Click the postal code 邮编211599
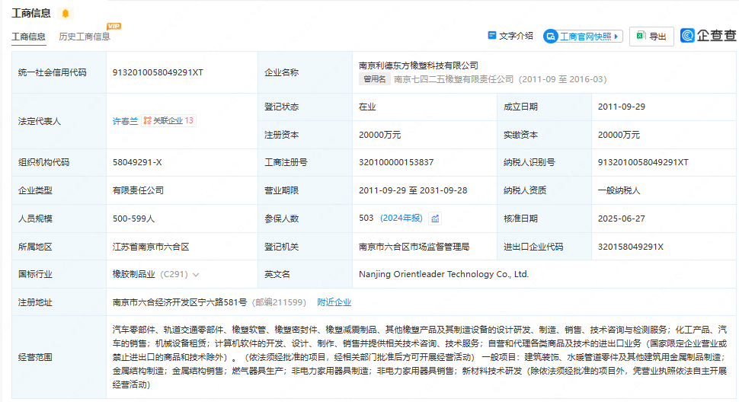This screenshot has width=739, height=402. point(279,302)
